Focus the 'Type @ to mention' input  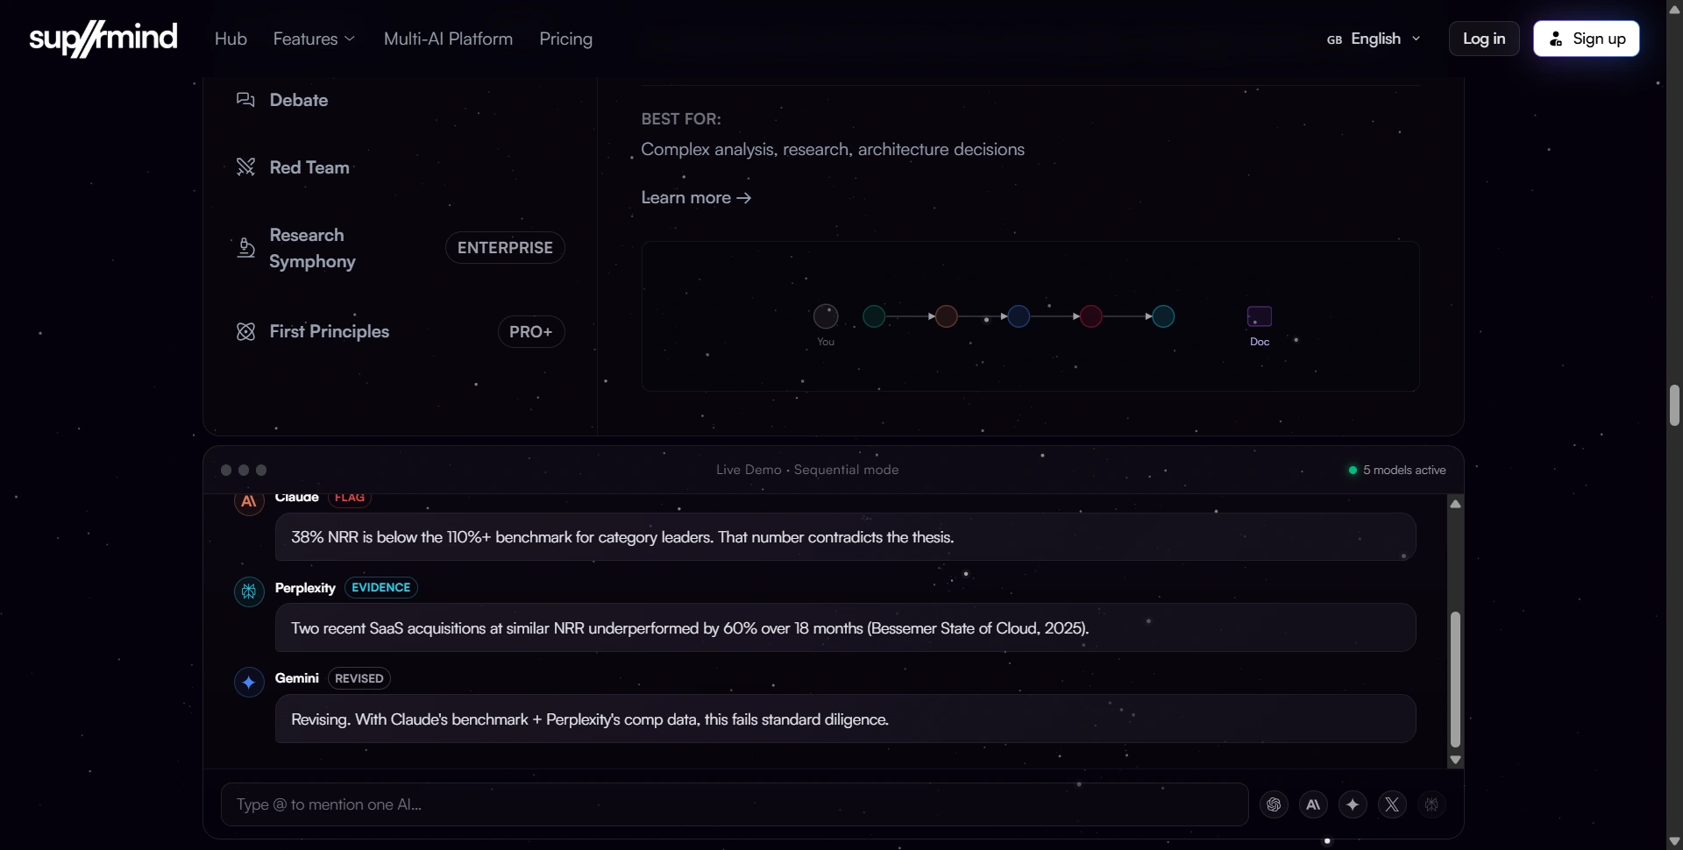735,804
